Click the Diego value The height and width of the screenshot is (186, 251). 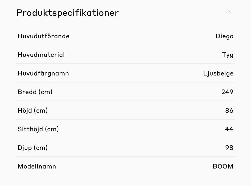pos(224,36)
